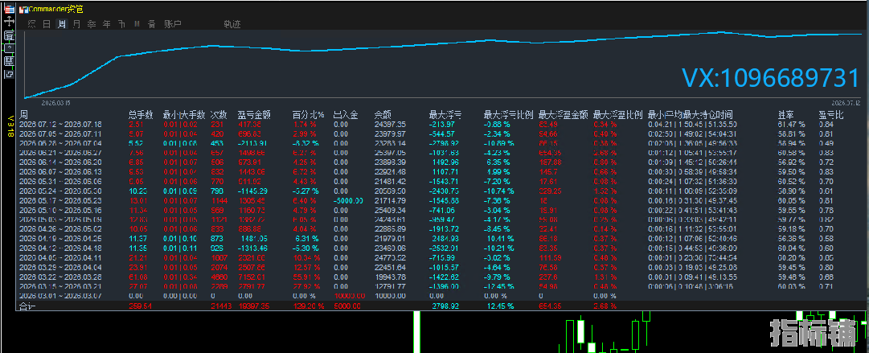Click the 周 column header
869x353 pixels.
24,115
